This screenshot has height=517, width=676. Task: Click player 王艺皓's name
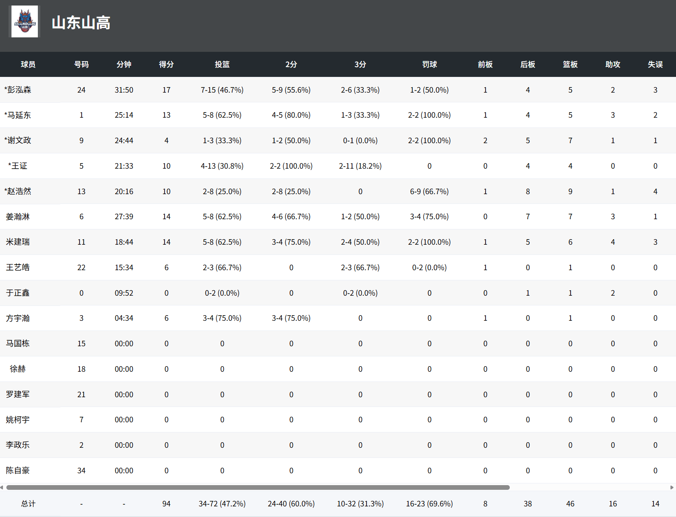point(18,268)
